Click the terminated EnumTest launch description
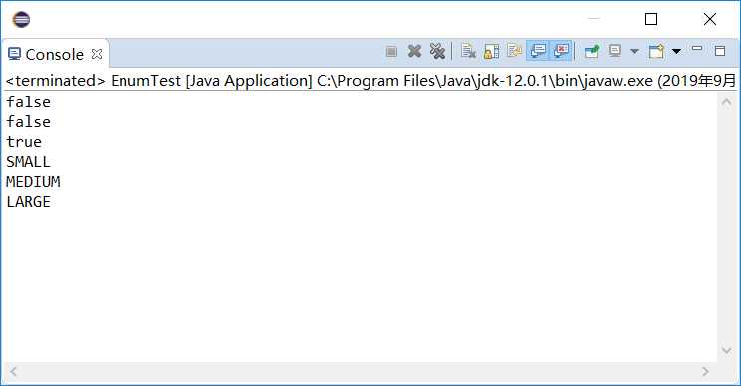 pos(370,81)
